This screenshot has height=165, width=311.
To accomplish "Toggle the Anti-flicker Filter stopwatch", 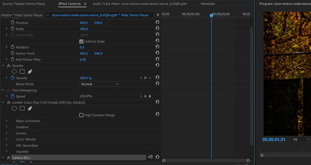I will pos(13,59).
